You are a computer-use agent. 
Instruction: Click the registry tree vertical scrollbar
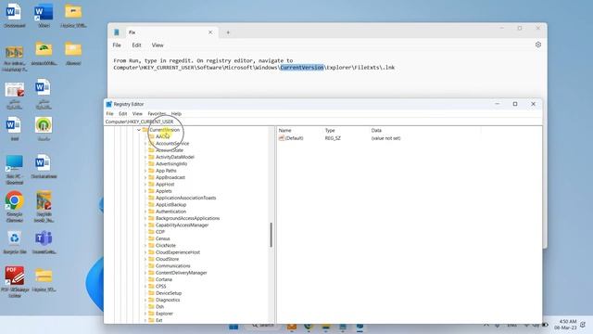(x=271, y=235)
